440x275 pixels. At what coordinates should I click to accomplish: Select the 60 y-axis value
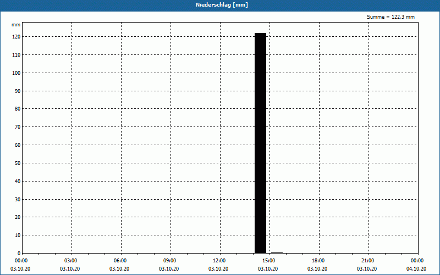coord(18,145)
